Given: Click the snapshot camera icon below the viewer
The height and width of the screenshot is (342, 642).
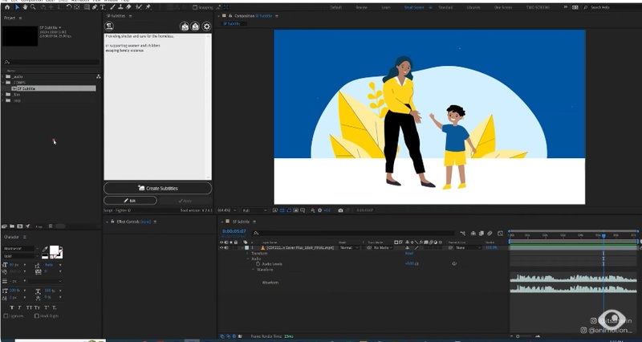Looking at the screenshot, I should point(341,210).
